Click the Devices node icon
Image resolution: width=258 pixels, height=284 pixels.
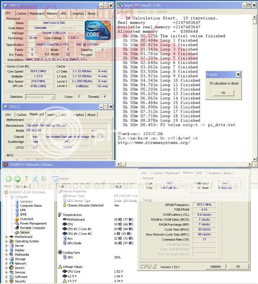12,272
